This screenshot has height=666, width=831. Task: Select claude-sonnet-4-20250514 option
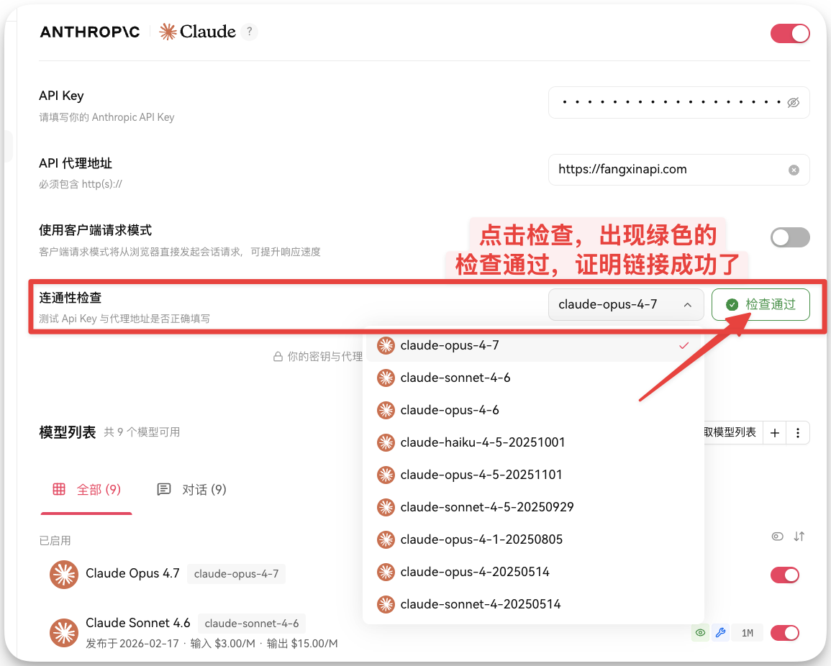(533, 604)
